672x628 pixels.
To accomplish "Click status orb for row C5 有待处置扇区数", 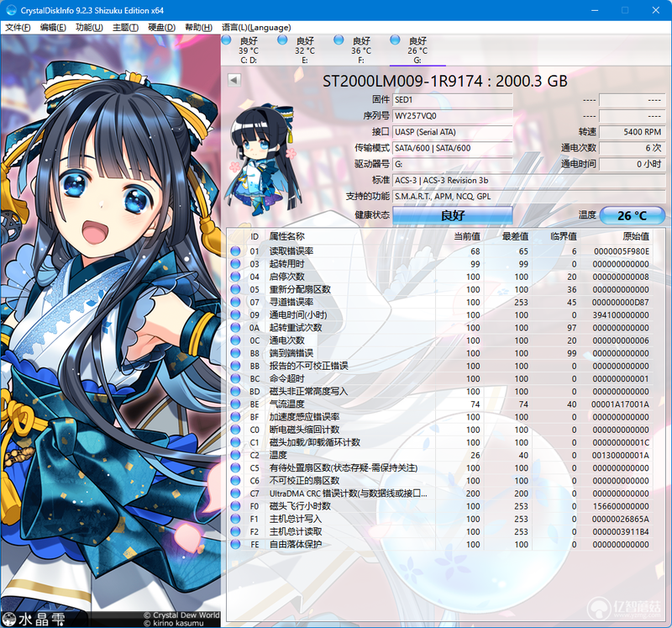I will (x=235, y=467).
